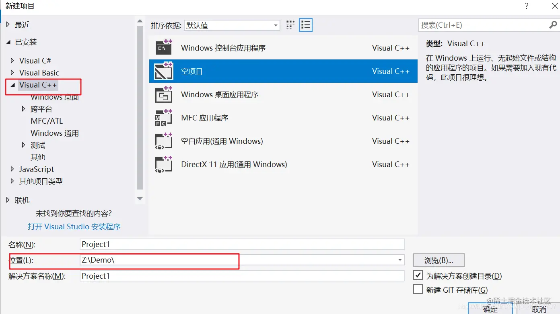Click the tree panel scrollbar thumb
This screenshot has width=560, height=314.
[x=140, y=107]
